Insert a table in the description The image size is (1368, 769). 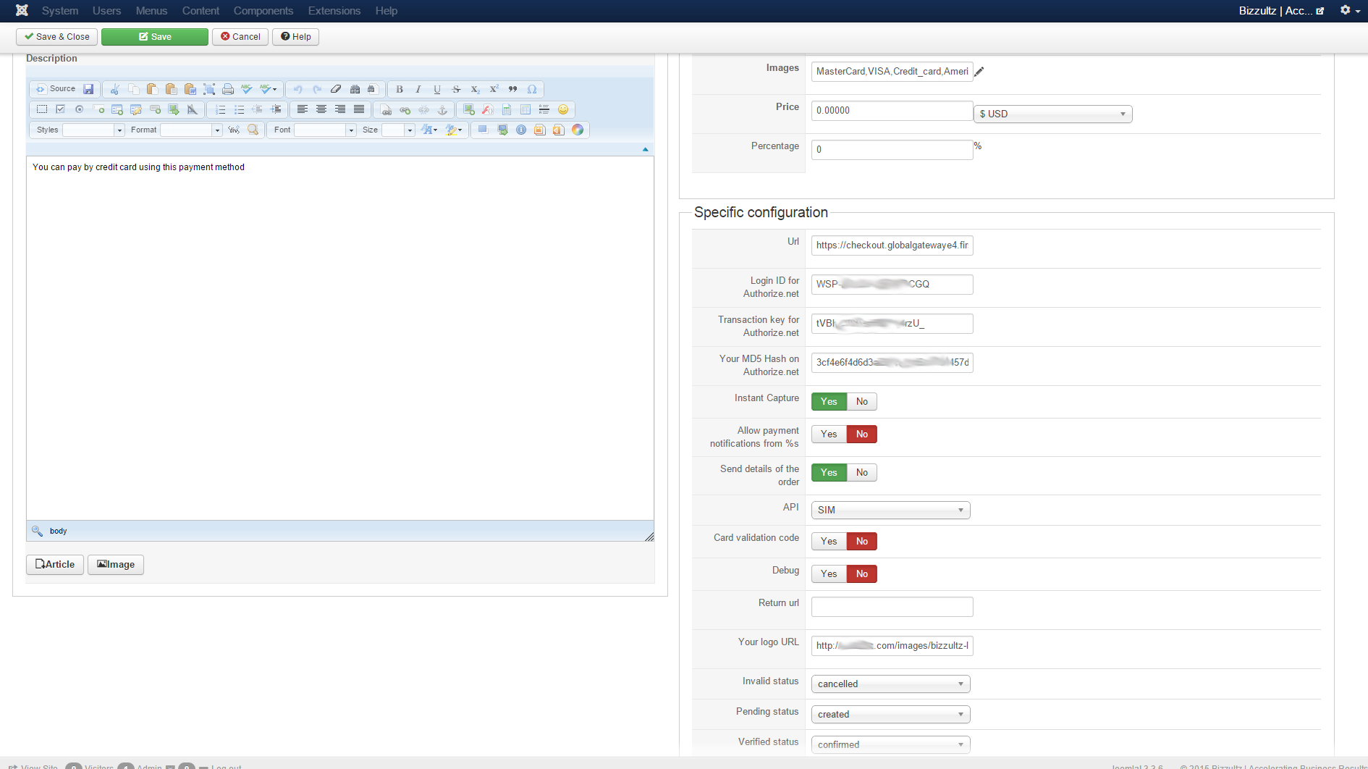525,109
